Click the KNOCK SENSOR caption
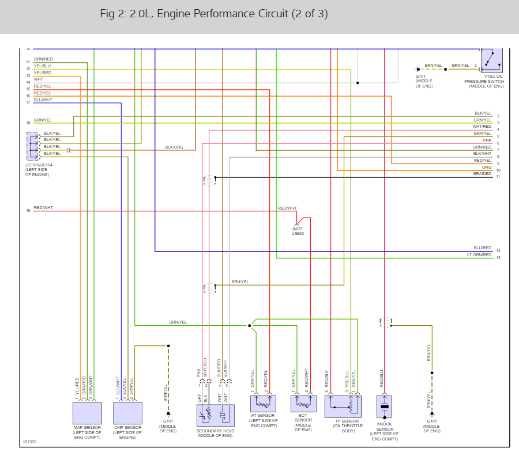This screenshot has height=460, width=519. click(x=384, y=431)
